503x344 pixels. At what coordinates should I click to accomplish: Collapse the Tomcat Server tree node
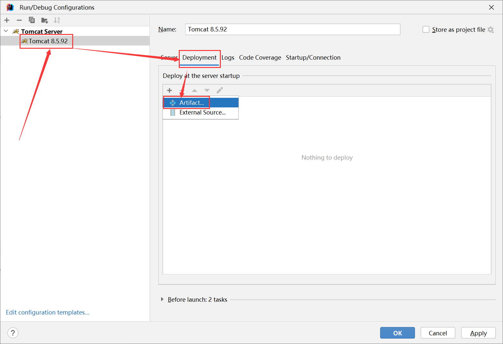click(6, 31)
